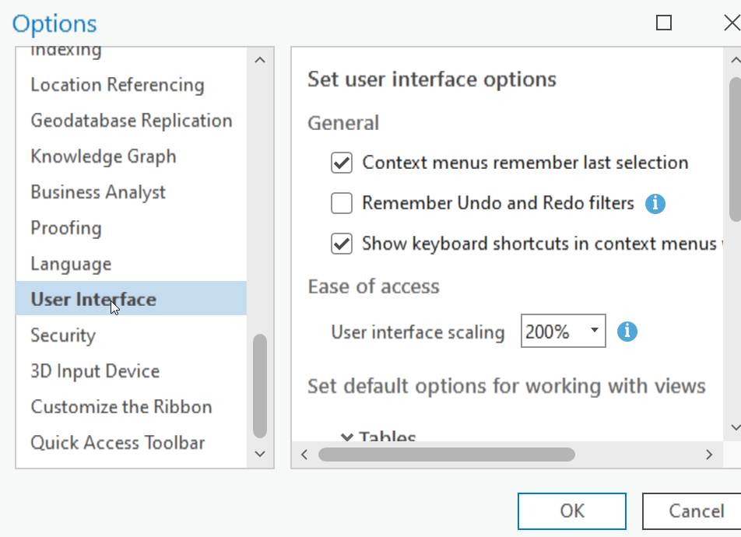Toggle Context menus remember last selection checkbox
The height and width of the screenshot is (537, 741).
tap(342, 163)
